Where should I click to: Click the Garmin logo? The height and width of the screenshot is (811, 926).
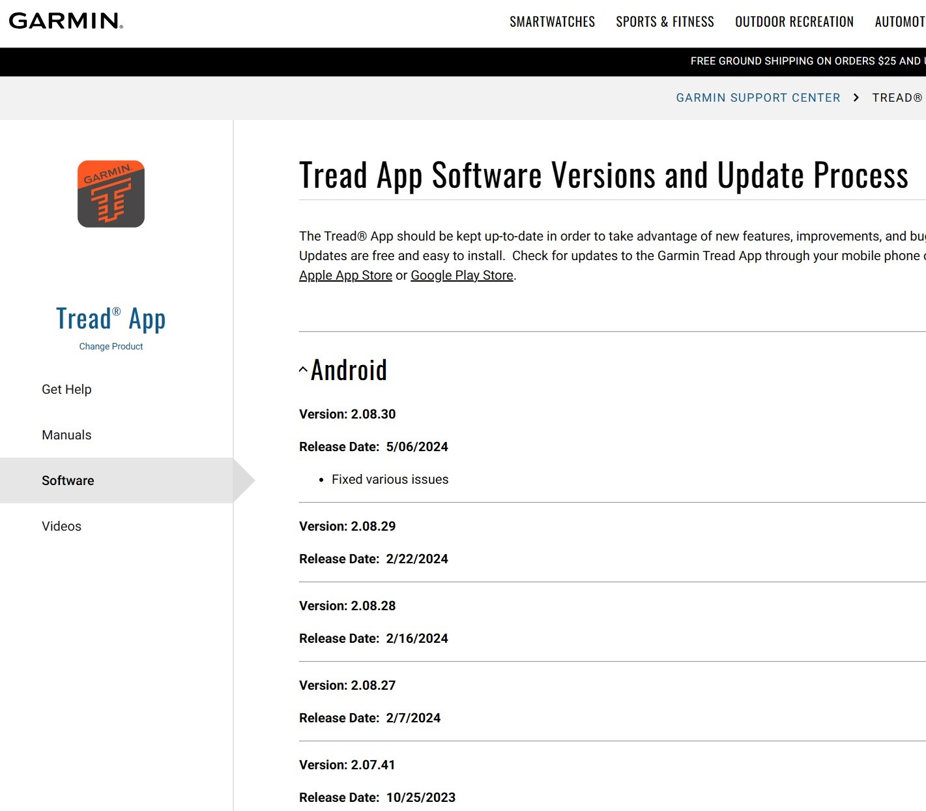[66, 21]
